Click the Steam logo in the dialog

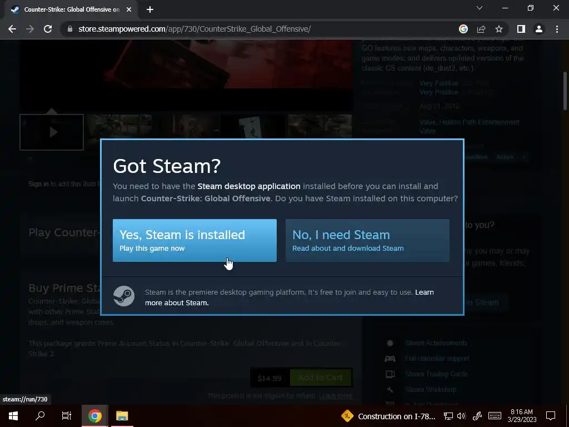(x=124, y=296)
